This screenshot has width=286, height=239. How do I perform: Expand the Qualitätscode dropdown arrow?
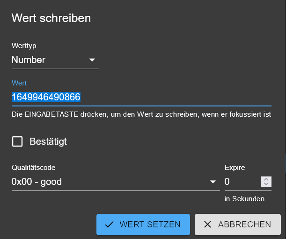213,182
